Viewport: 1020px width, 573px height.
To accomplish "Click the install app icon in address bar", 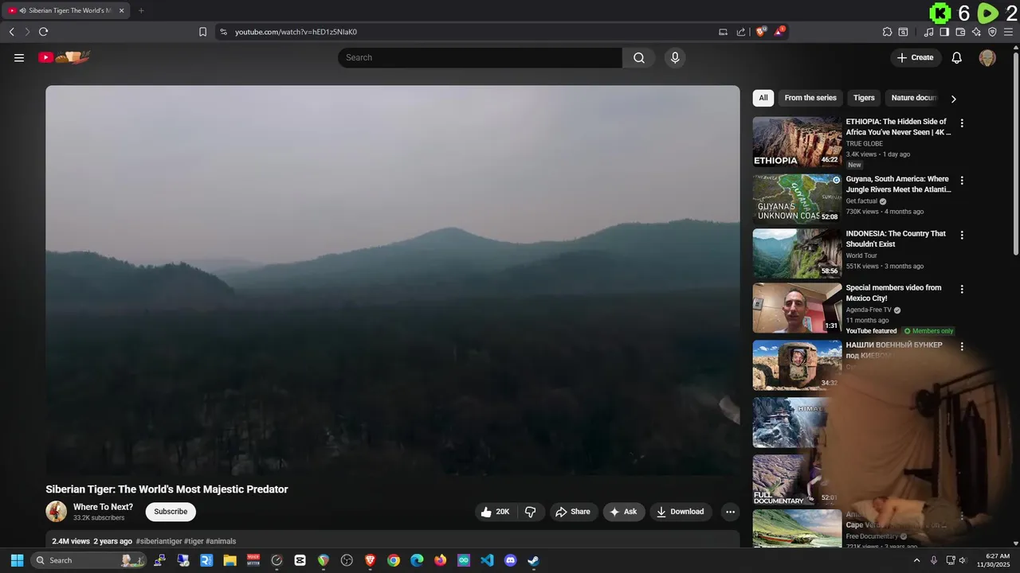I will tap(723, 32).
